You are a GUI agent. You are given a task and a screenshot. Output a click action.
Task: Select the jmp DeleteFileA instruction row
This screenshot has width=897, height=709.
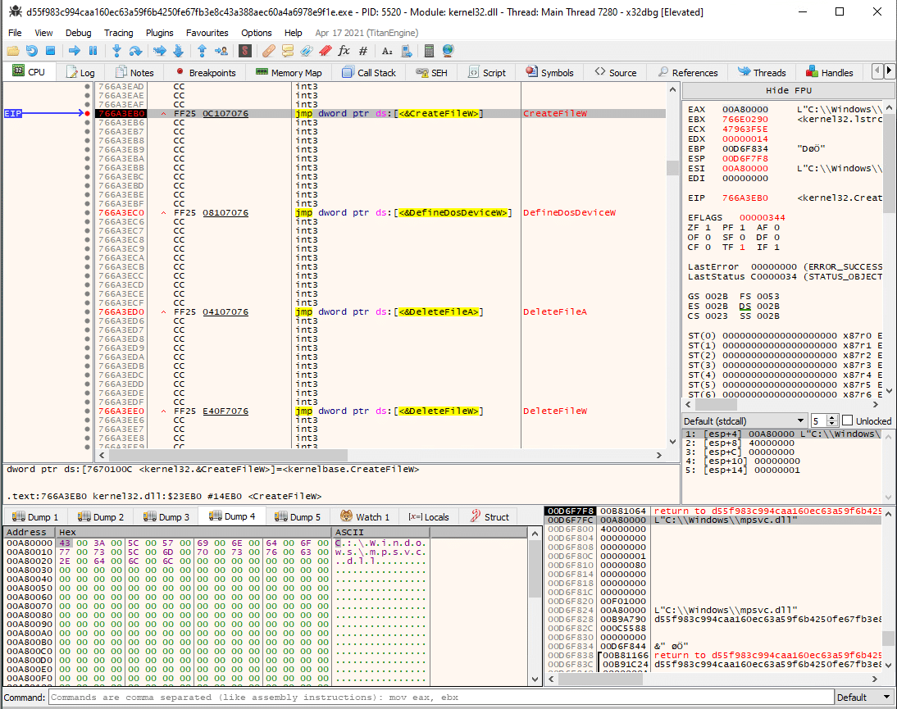(380, 312)
